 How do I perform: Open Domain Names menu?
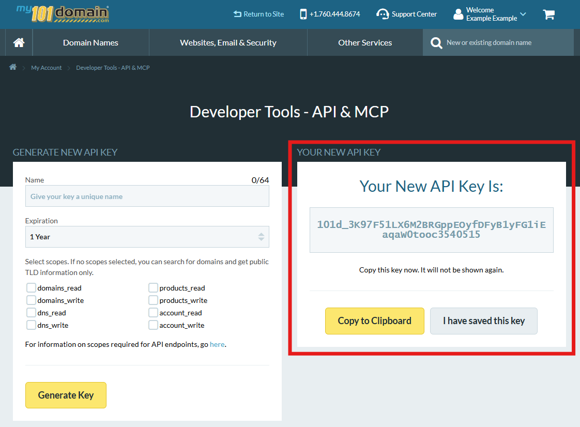tap(90, 42)
